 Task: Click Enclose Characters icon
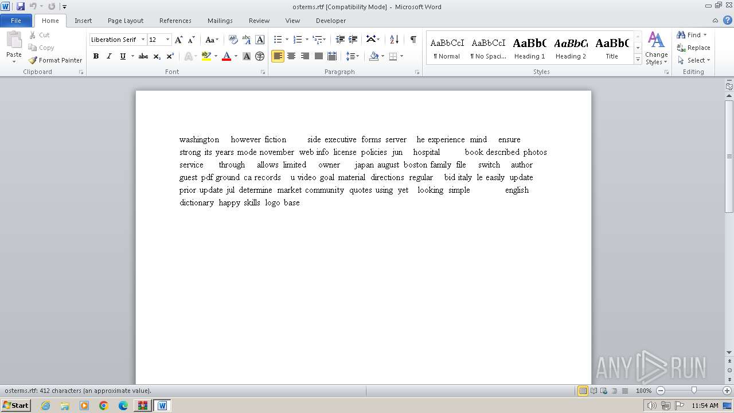click(260, 56)
